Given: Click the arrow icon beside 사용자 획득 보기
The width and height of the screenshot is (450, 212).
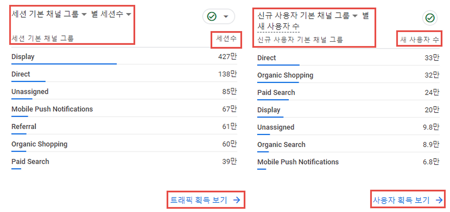Looking at the screenshot, I should 439,200.
